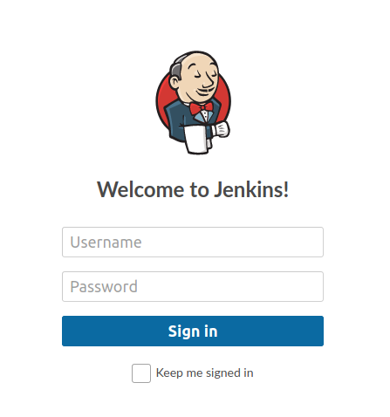Click the 'Keep me signed in' label text
The image size is (390, 417).
point(204,373)
